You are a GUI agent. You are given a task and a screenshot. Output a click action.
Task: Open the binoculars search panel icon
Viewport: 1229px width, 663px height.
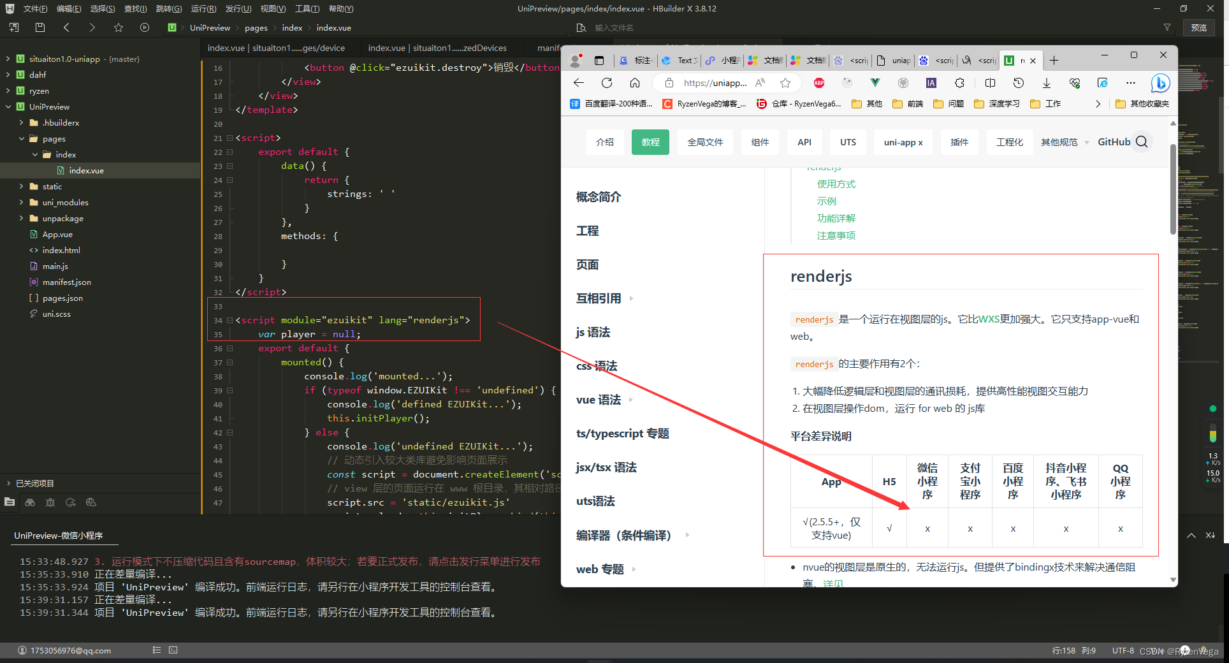[30, 502]
